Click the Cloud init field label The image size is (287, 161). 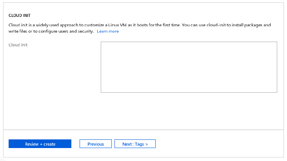[x=18, y=45]
